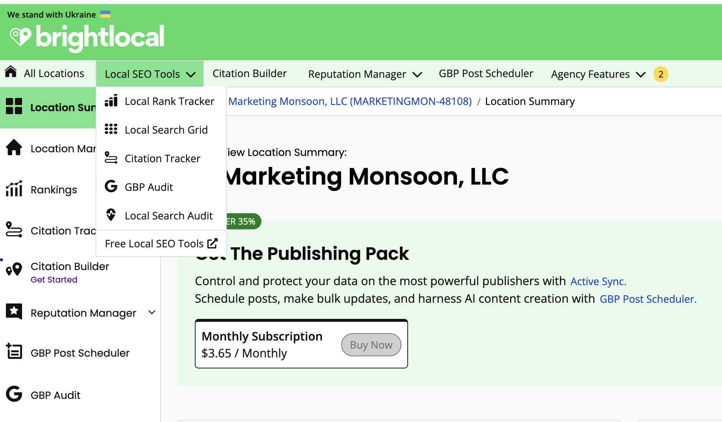
Task: Open the notification badge showing 2
Action: click(661, 74)
